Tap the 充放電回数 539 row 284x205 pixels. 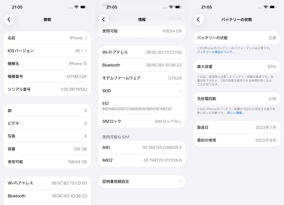[x=236, y=99]
